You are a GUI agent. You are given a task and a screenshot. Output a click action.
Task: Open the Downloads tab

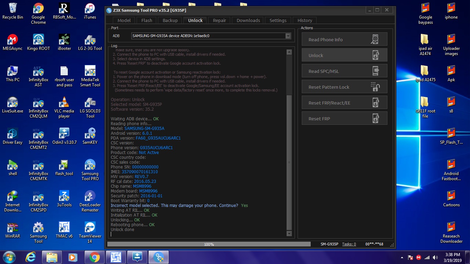pyautogui.click(x=248, y=20)
